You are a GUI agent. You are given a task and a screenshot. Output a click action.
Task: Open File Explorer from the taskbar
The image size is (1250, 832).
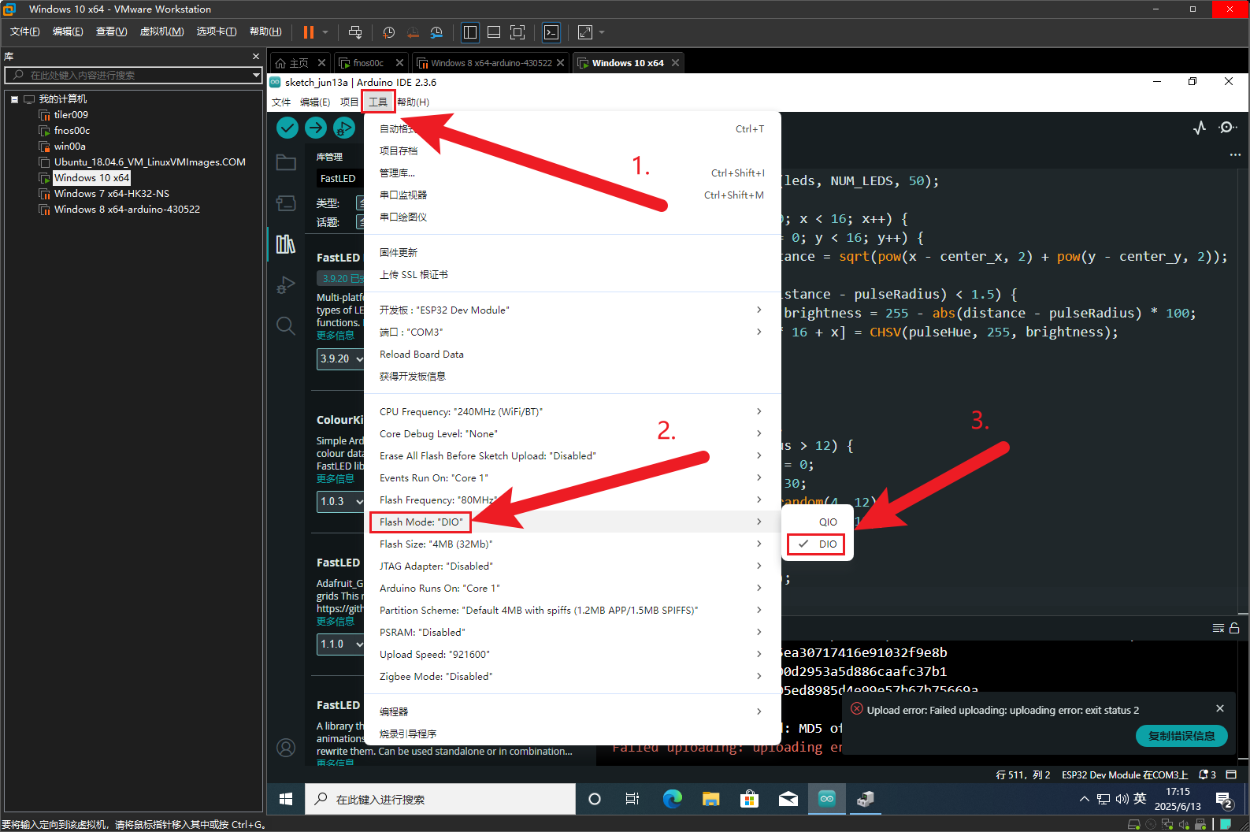click(711, 799)
